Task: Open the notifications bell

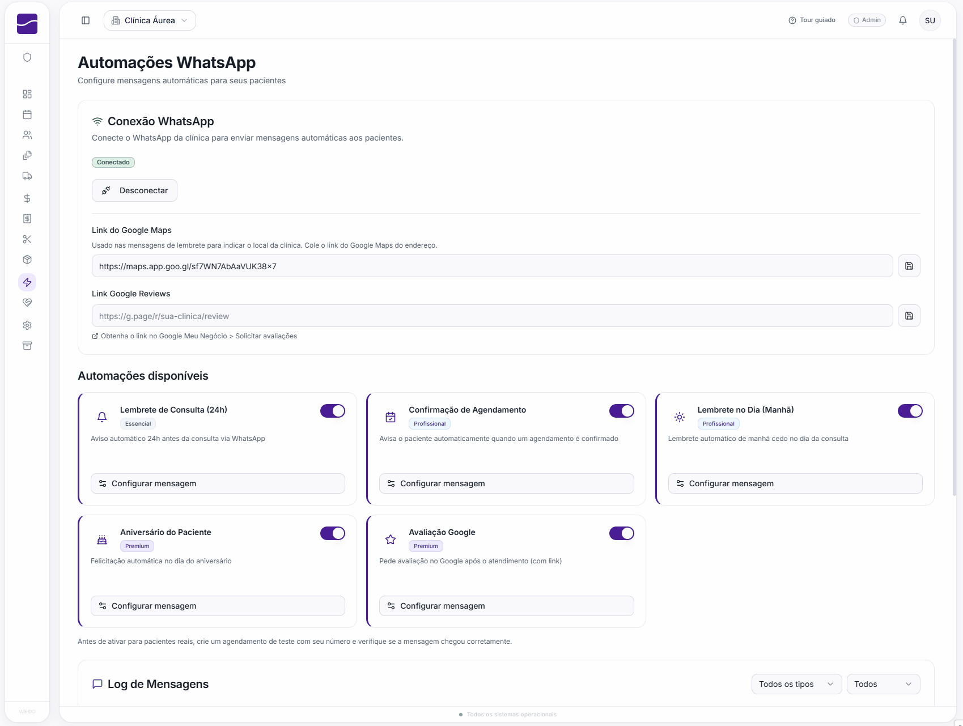Action: pos(903,20)
